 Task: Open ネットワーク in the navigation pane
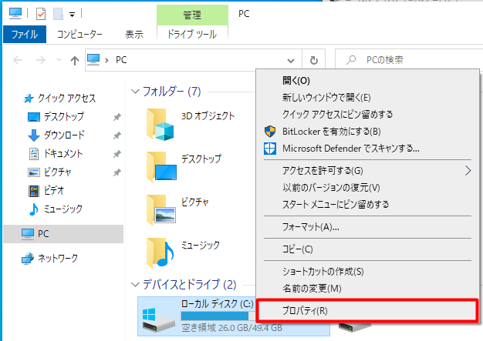tap(57, 258)
